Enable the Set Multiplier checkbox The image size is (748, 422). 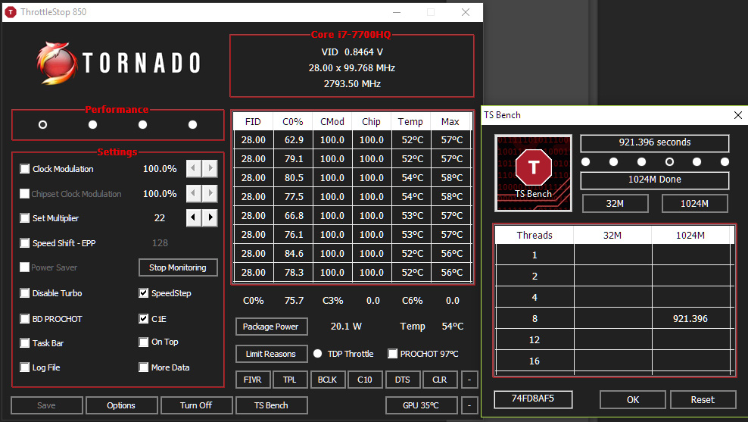click(25, 218)
